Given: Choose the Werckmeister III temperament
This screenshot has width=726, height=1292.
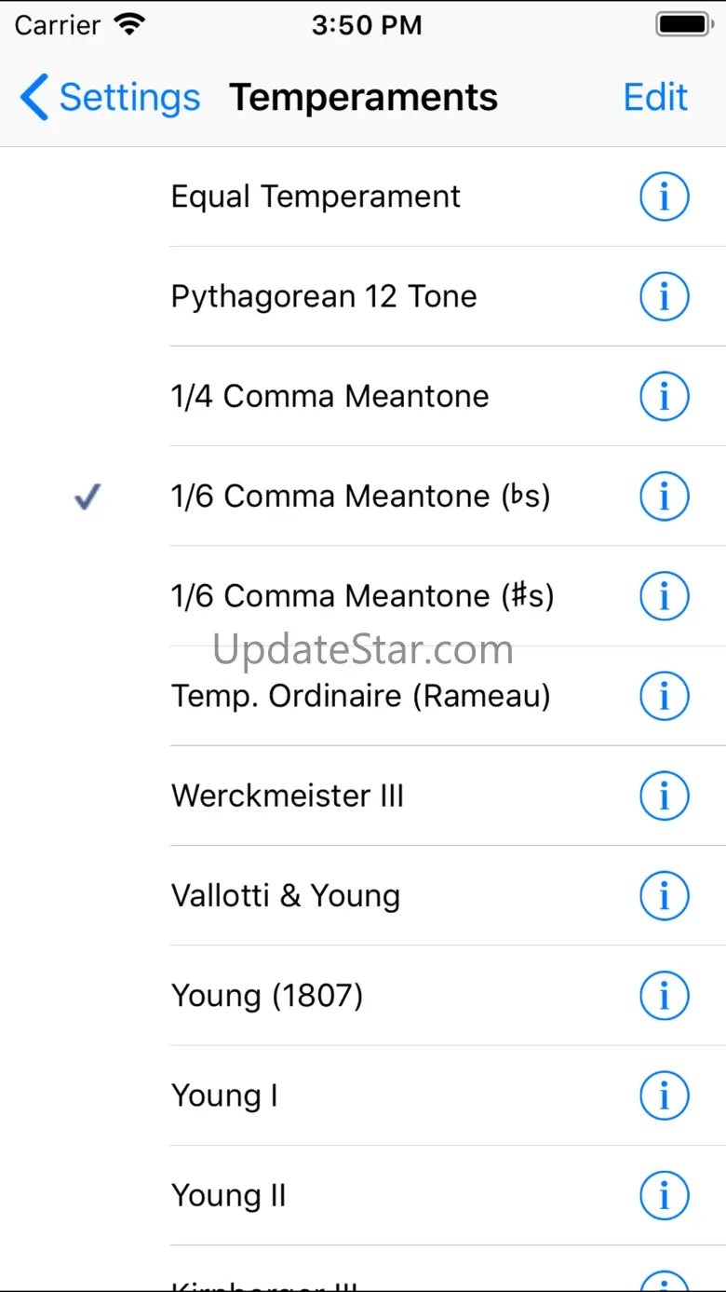Looking at the screenshot, I should 288,796.
